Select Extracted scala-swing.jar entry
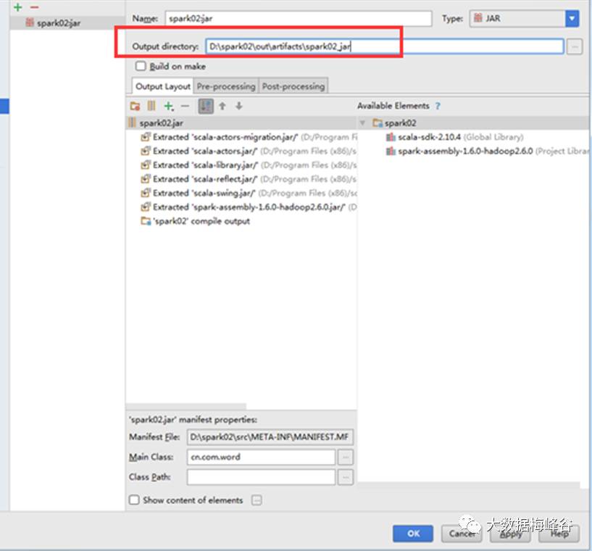Viewport: 592px width, 551px height. [x=248, y=193]
